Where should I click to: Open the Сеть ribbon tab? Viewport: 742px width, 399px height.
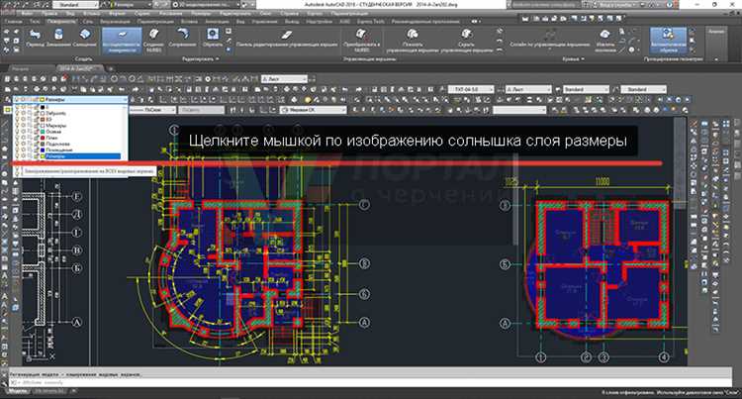pyautogui.click(x=87, y=22)
